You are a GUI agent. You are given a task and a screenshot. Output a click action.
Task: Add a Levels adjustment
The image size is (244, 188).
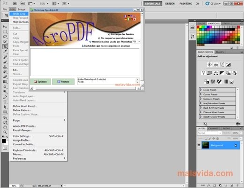pyautogui.click(x=216, y=64)
